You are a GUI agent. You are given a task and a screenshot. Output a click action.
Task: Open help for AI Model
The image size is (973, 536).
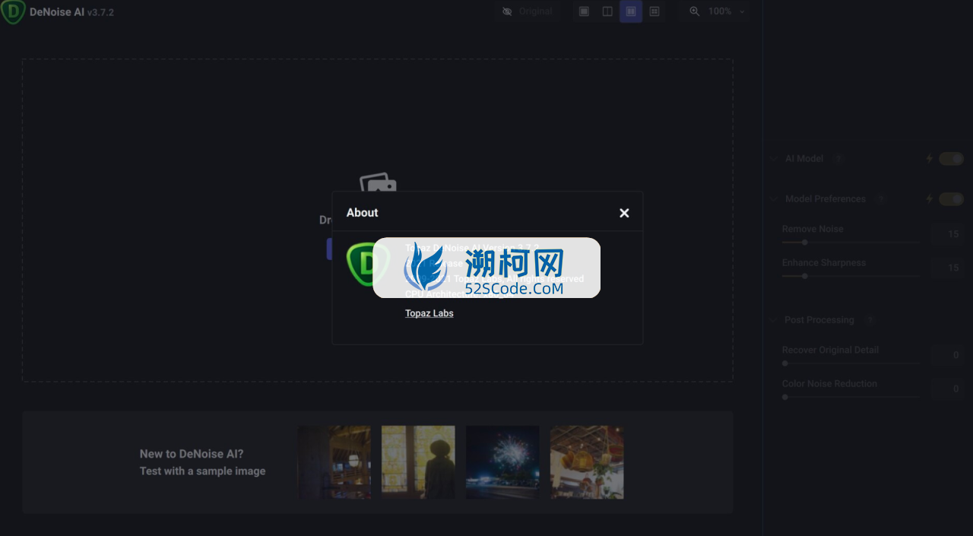pos(838,159)
